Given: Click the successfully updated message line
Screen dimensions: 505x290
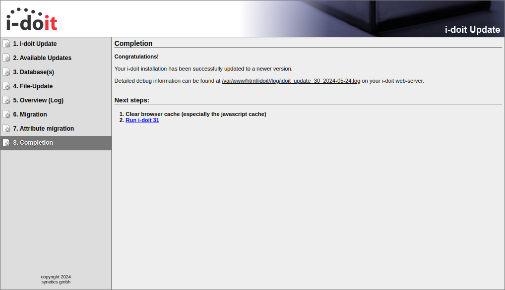Looking at the screenshot, I should (204, 69).
